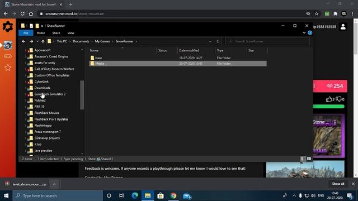Open the Share ribbon tab
The width and height of the screenshot is (358, 201).
(x=56, y=33)
